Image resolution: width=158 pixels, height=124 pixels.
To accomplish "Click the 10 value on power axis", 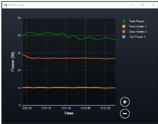I will click(x=19, y=88).
